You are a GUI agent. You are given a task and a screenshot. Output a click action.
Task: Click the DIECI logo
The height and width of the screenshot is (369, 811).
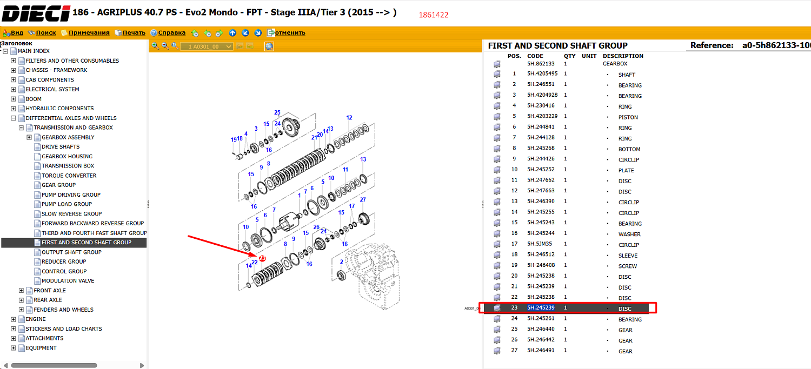36,13
